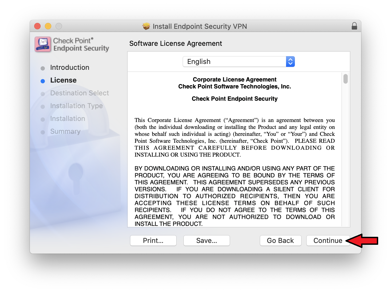The image size is (391, 293).
Task: Select the Destination Select step in the sidebar
Action: tap(80, 93)
